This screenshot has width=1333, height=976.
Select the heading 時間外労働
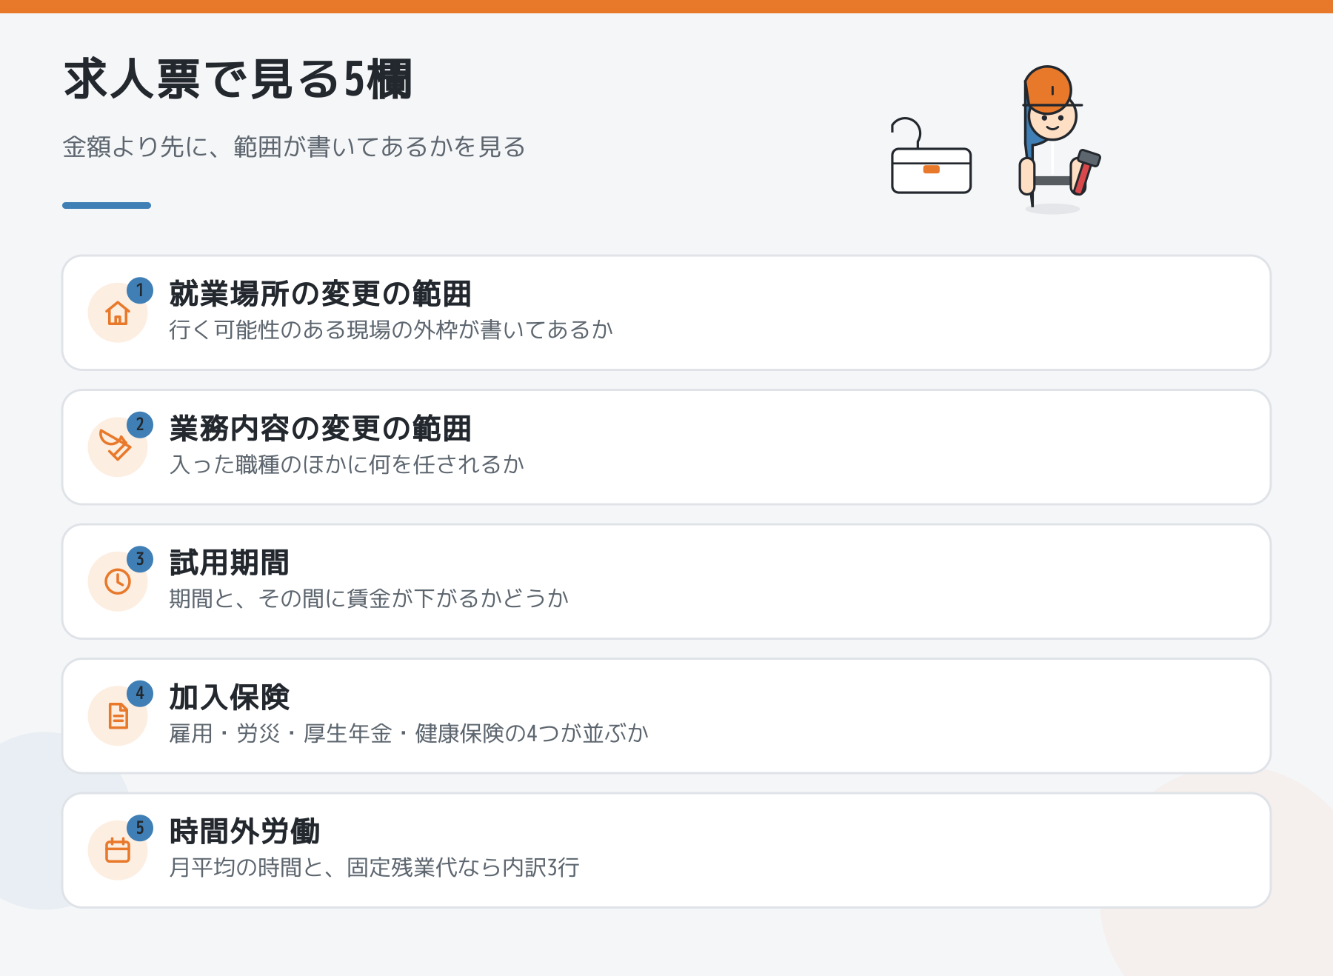point(244,832)
